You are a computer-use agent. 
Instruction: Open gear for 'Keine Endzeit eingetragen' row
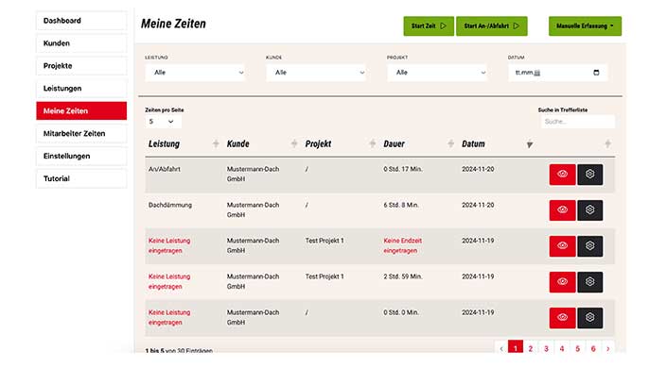coord(590,245)
